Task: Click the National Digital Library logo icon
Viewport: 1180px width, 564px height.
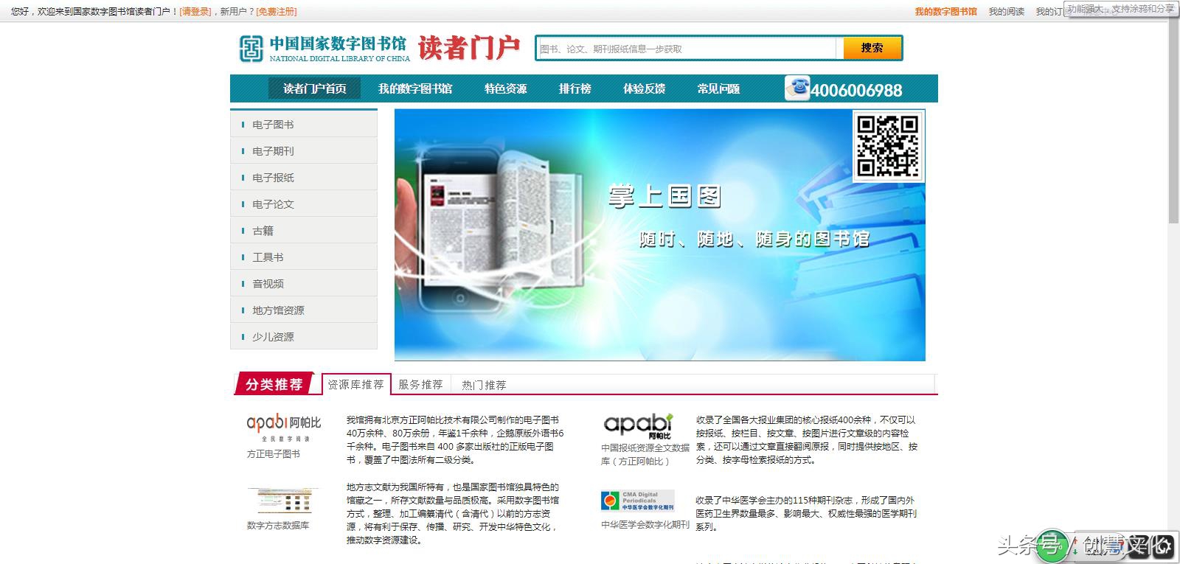Action: coord(251,49)
